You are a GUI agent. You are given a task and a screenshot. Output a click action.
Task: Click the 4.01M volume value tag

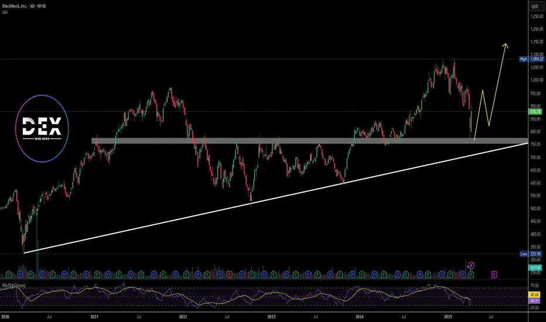(x=535, y=268)
